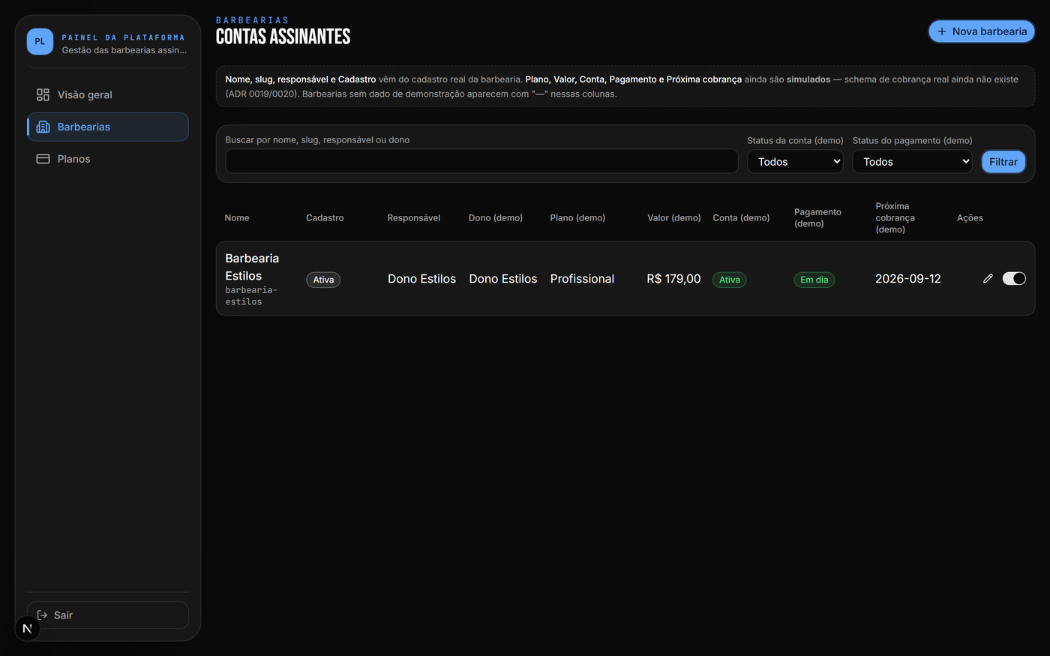
Task: Click the Dono (demo) column header
Action: pos(495,217)
